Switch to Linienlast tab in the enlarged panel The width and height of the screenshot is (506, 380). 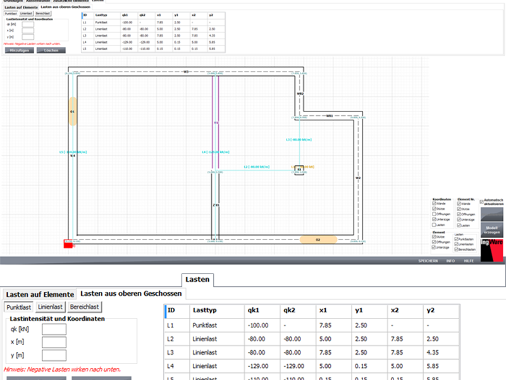(50, 307)
